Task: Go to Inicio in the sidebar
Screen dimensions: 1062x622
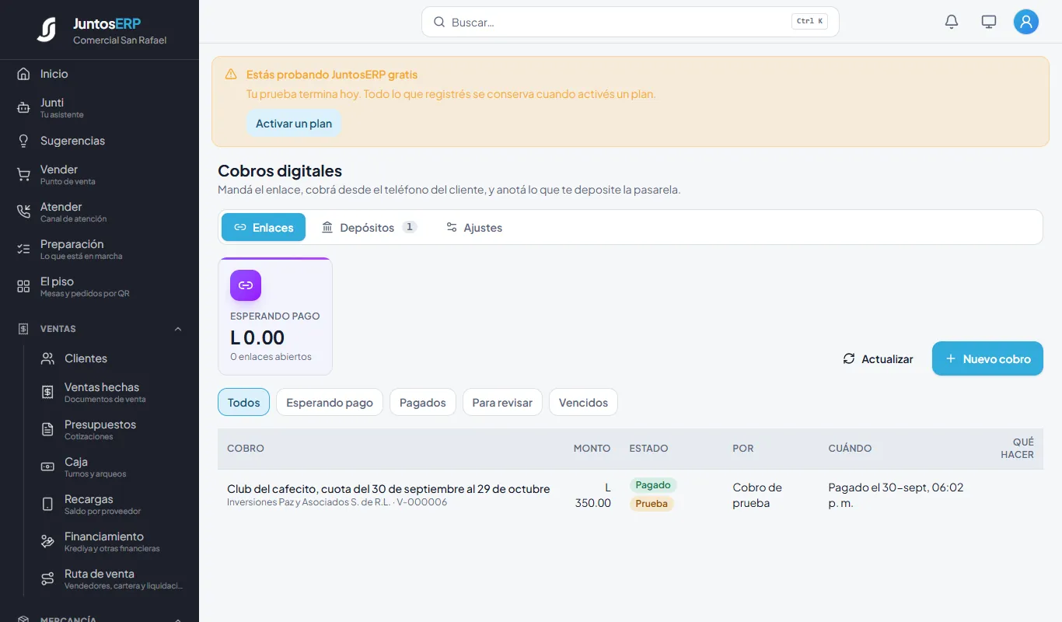Action: pyautogui.click(x=100, y=74)
